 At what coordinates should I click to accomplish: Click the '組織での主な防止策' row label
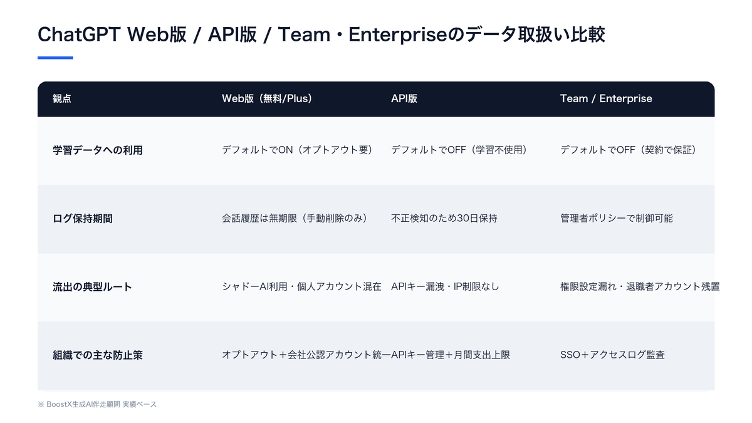click(98, 355)
